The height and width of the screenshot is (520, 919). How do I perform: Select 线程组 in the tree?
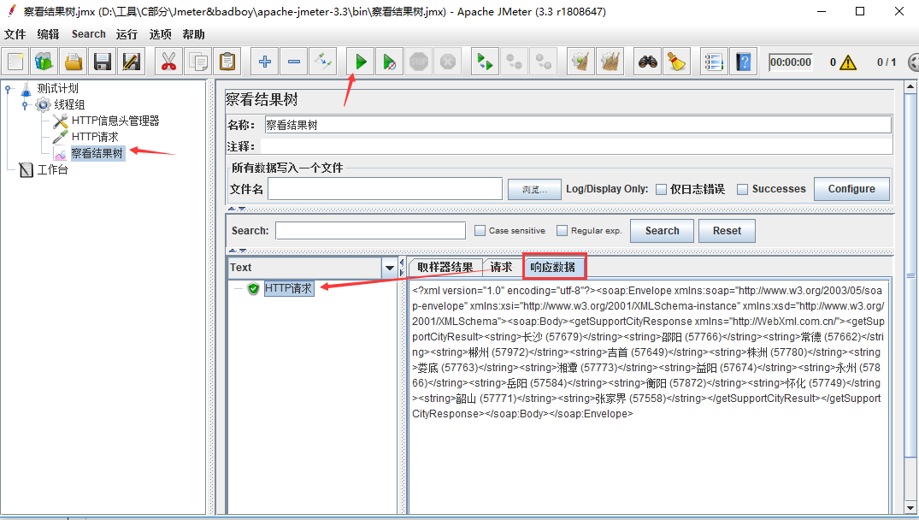point(69,105)
